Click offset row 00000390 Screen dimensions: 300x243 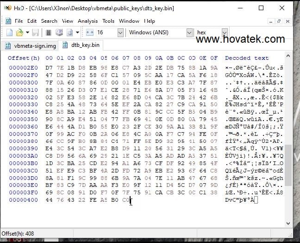click(23, 148)
